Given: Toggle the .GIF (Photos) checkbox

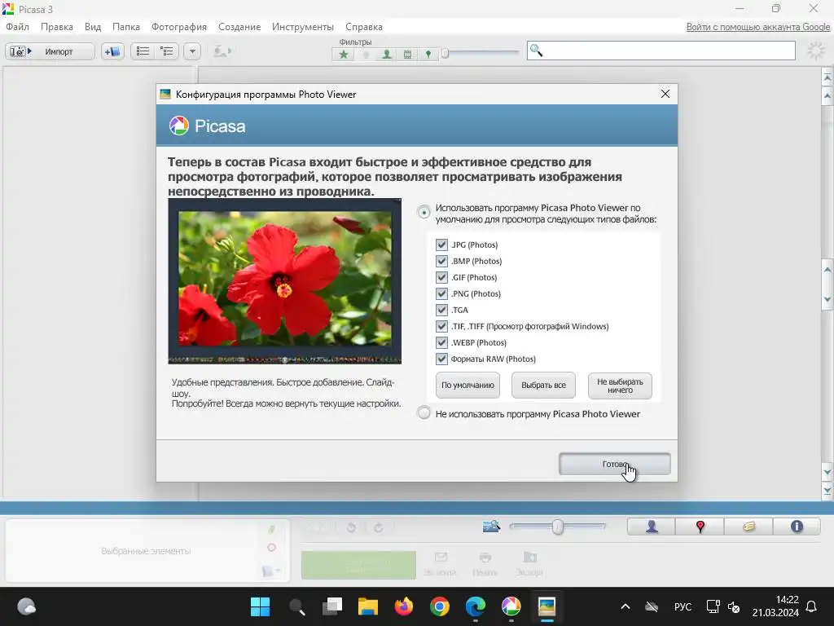Looking at the screenshot, I should (441, 277).
